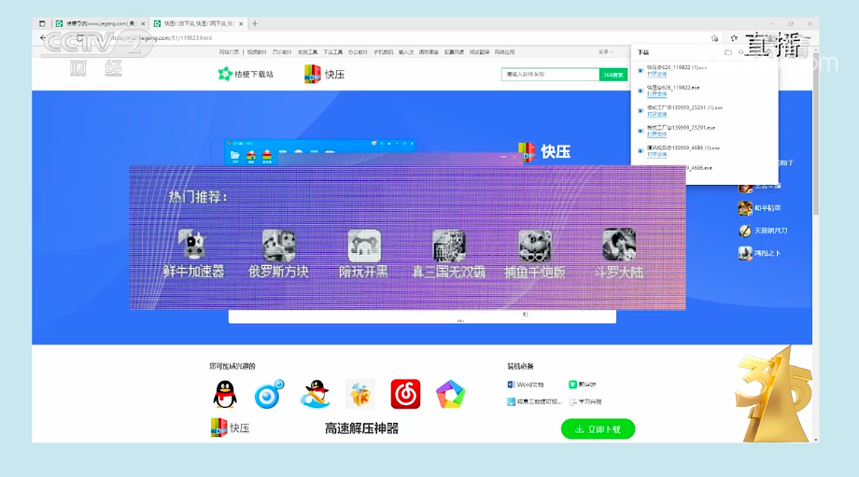This screenshot has height=477, width=859.
Task: Open a new browser tab with plus button
Action: [255, 23]
